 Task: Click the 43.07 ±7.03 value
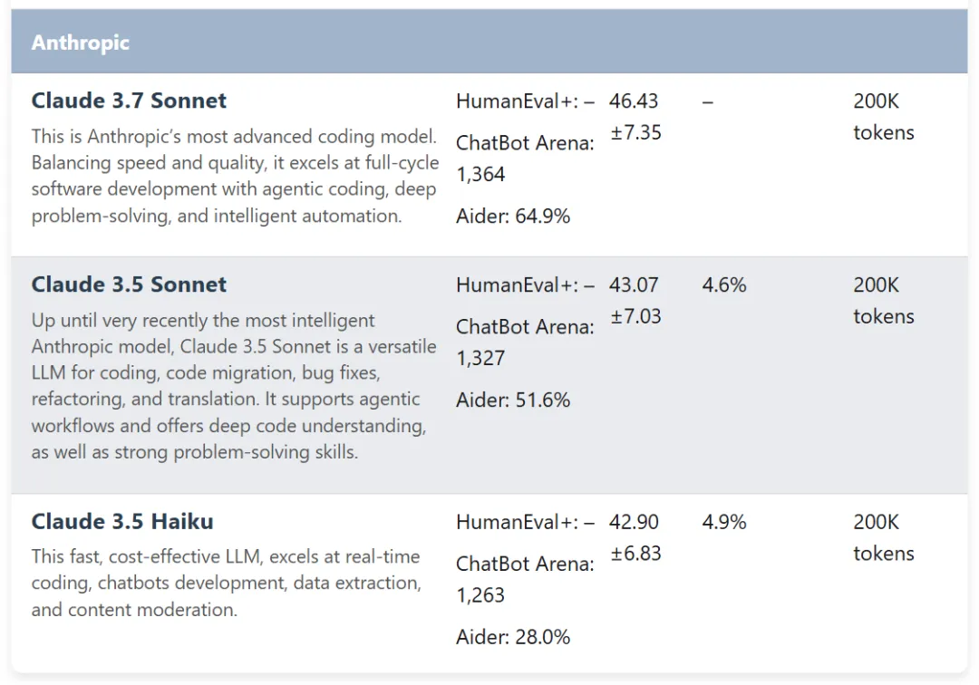[635, 301]
